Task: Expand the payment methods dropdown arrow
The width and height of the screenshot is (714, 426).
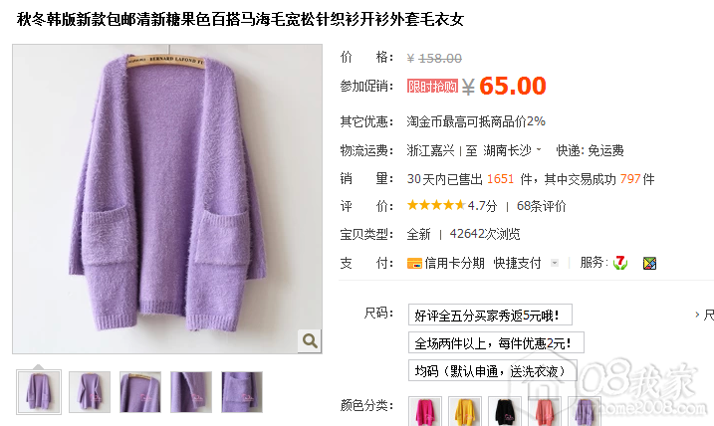Action: point(554,263)
